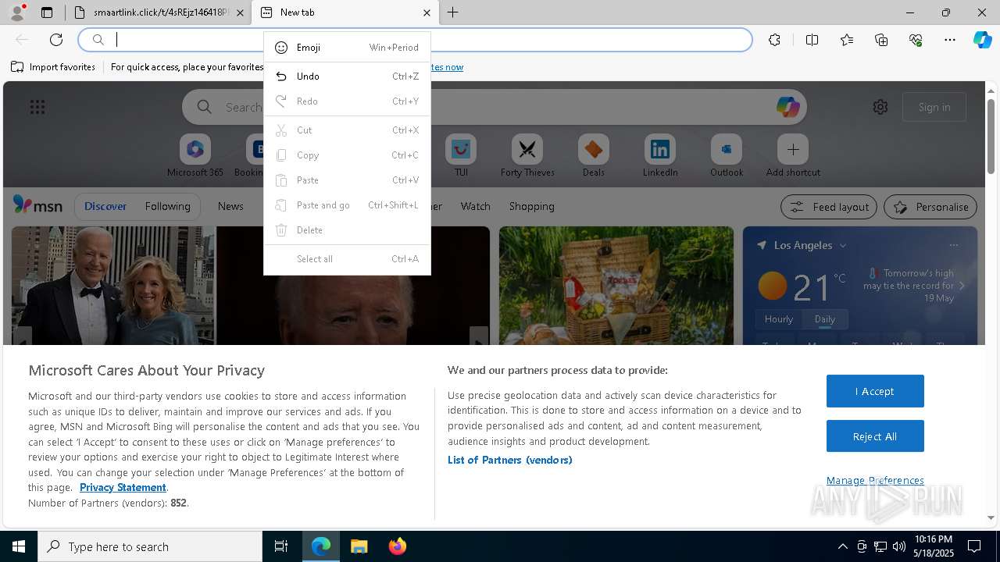The width and height of the screenshot is (1000, 562).
Task: Click the Sign in button
Action: tap(934, 107)
